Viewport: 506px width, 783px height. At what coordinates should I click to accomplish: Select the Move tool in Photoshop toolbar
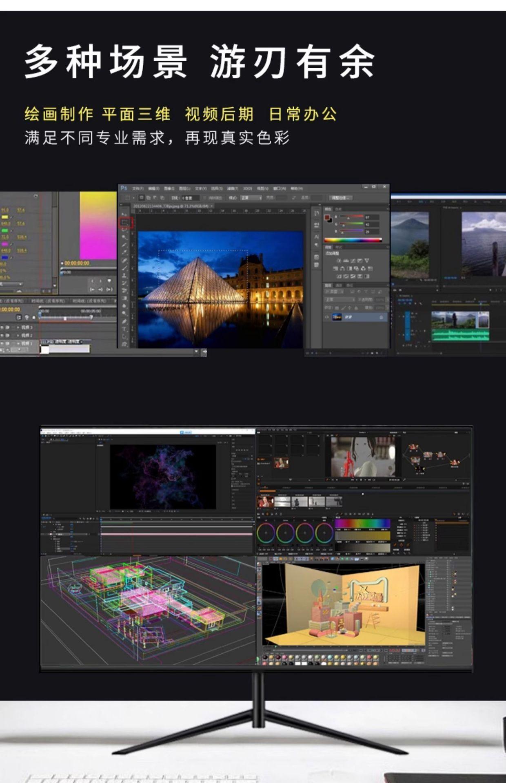point(124,214)
